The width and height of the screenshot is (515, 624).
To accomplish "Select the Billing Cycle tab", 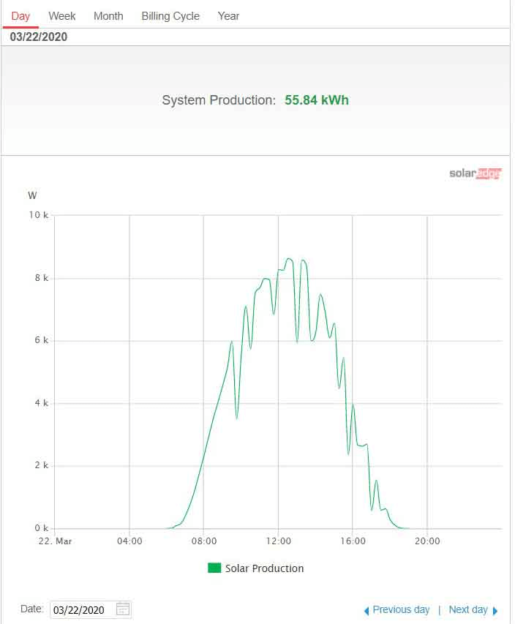I will tap(170, 15).
